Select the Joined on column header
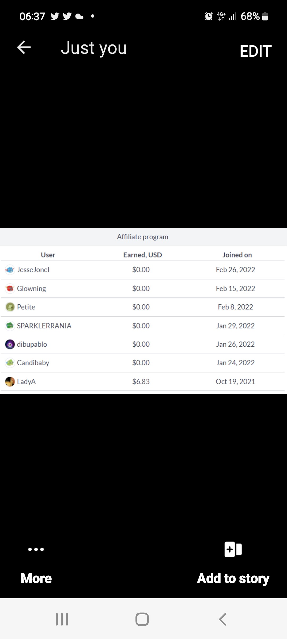The height and width of the screenshot is (639, 287). 237,255
